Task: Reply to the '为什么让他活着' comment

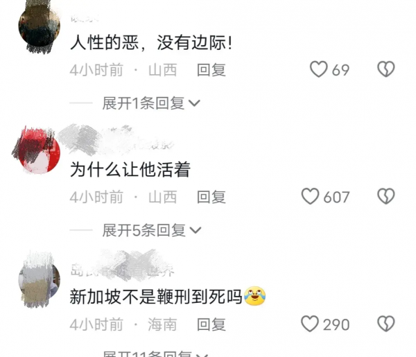Action: [x=211, y=197]
